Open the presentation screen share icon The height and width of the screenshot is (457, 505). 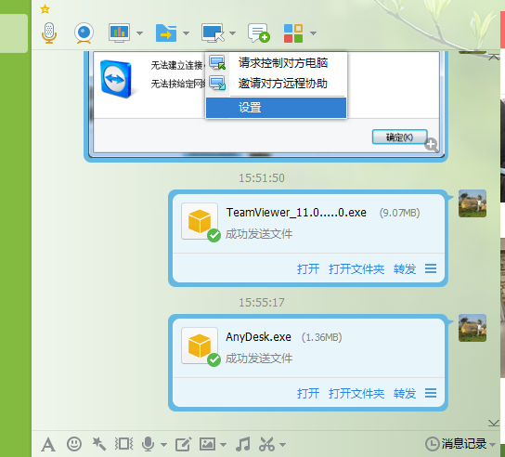(x=119, y=33)
